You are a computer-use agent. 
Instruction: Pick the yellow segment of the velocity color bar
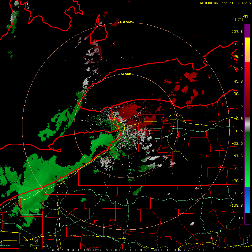coord(247,50)
